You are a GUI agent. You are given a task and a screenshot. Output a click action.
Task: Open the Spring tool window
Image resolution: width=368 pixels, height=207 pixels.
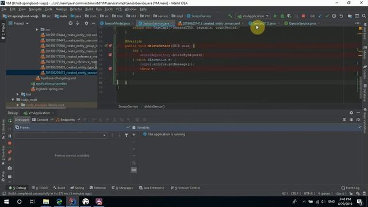tap(77, 188)
